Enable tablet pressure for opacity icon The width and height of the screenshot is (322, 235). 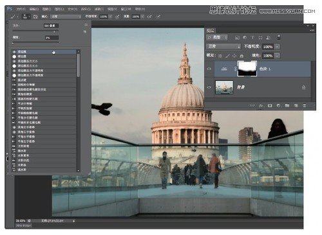(x=117, y=17)
